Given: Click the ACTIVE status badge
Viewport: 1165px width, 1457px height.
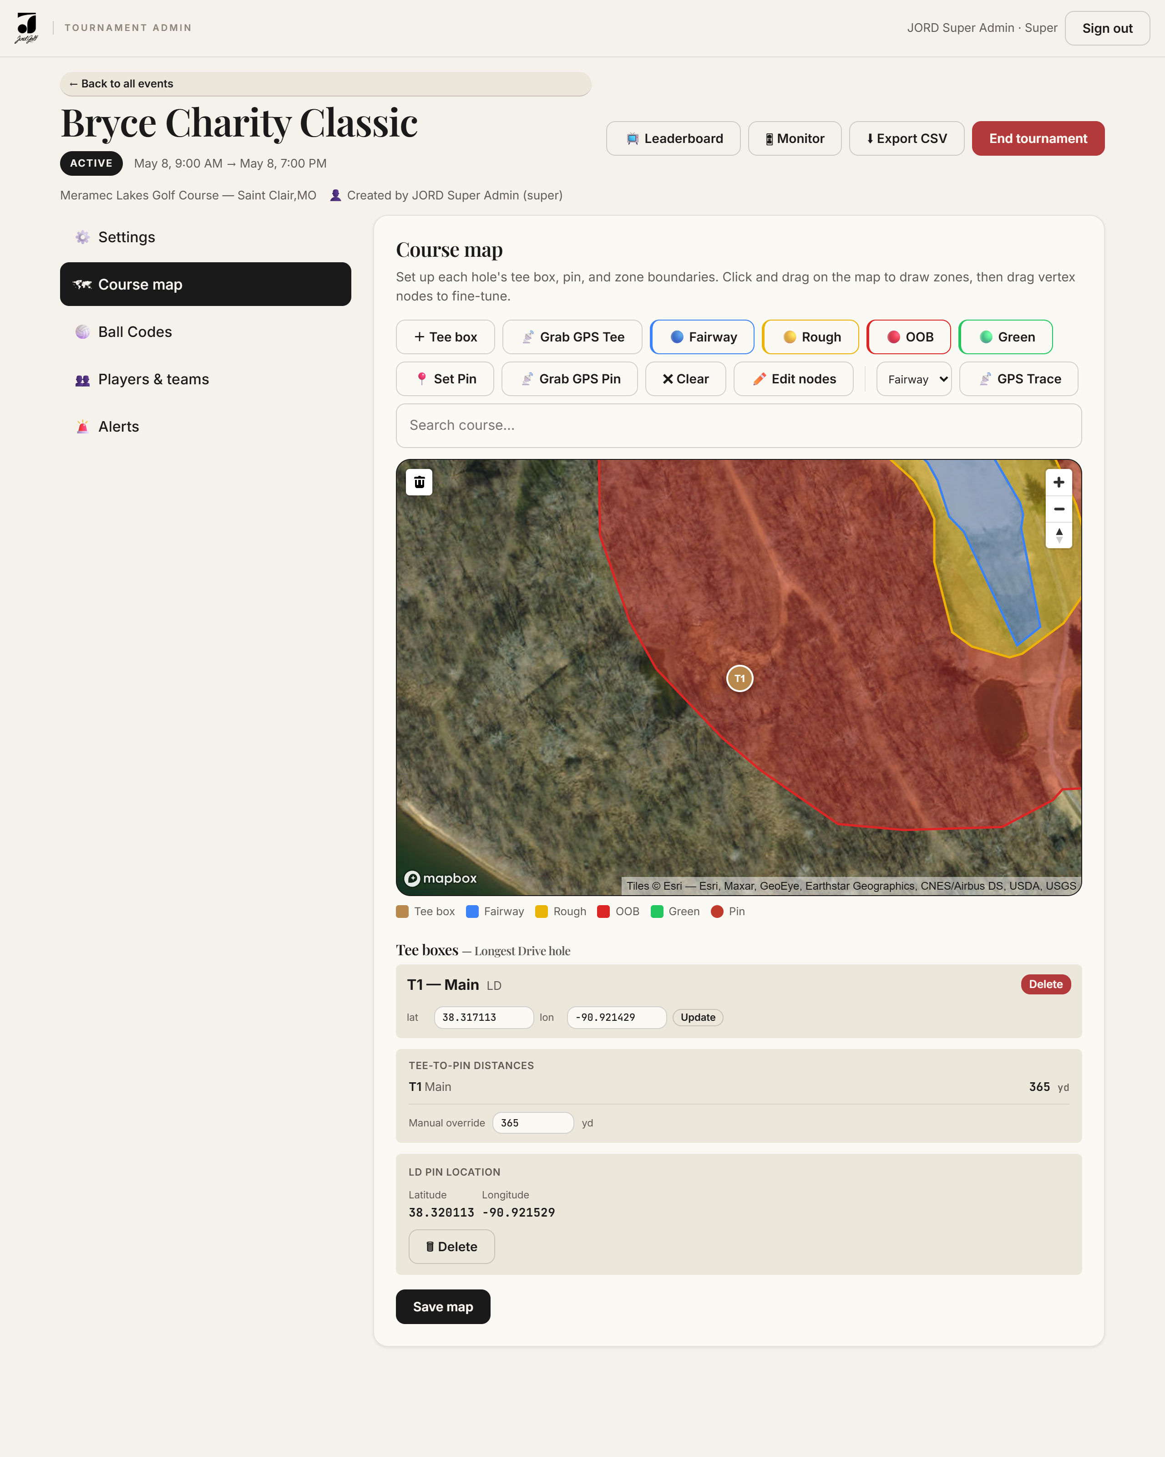Looking at the screenshot, I should pyautogui.click(x=91, y=163).
